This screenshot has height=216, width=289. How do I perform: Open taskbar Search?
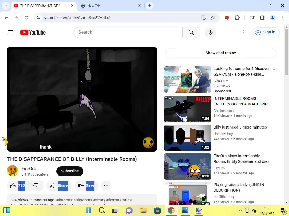[x=102, y=210]
